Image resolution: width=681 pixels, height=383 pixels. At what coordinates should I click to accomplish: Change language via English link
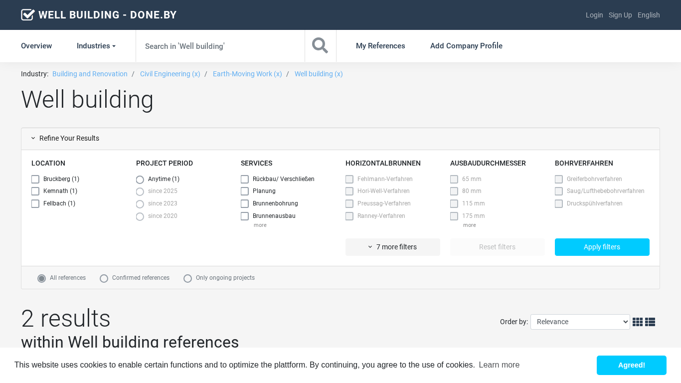tap(649, 15)
